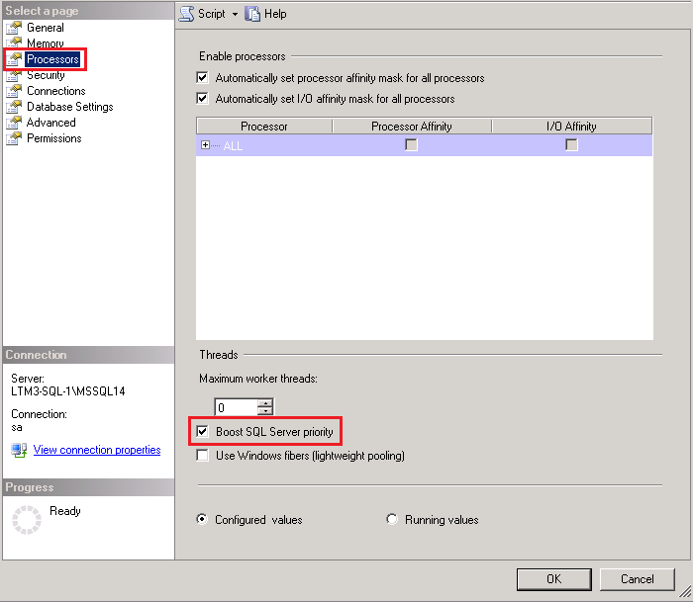
Task: Go to the Security page
Action: coord(46,75)
